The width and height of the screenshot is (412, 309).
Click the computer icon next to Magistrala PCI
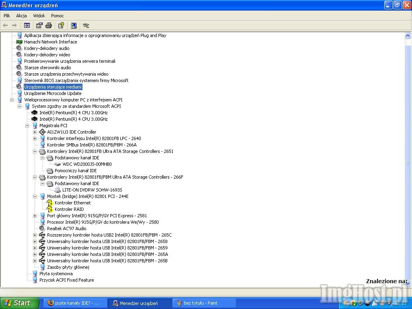click(x=35, y=126)
